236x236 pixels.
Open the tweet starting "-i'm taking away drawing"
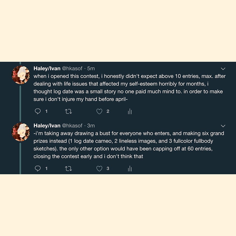(126, 145)
